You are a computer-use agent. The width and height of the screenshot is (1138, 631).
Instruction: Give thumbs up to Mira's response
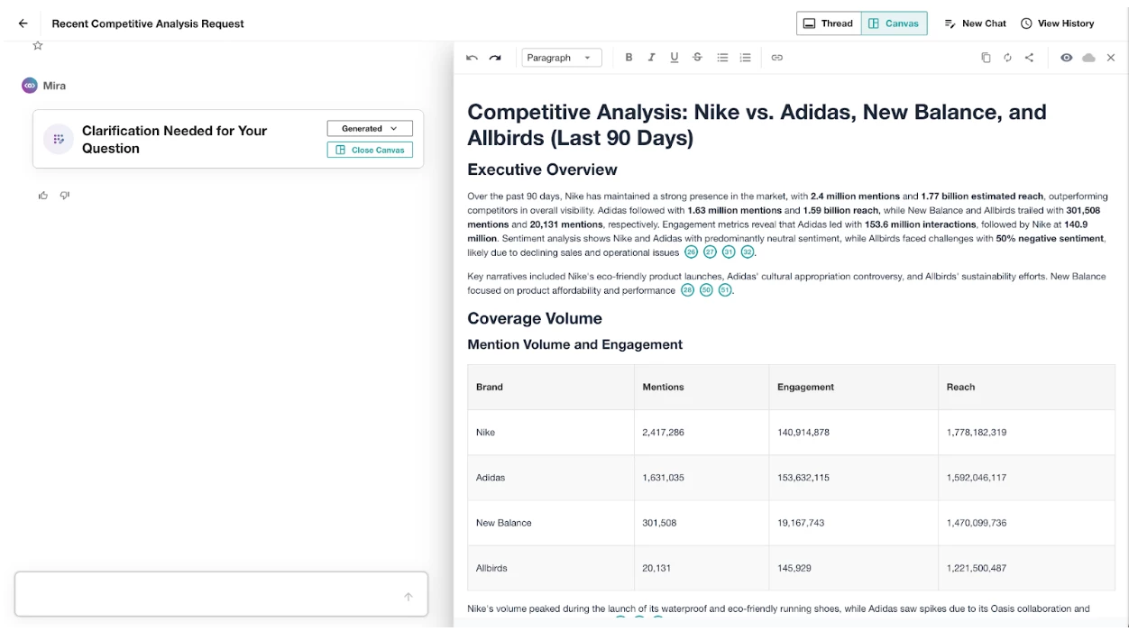pyautogui.click(x=42, y=195)
